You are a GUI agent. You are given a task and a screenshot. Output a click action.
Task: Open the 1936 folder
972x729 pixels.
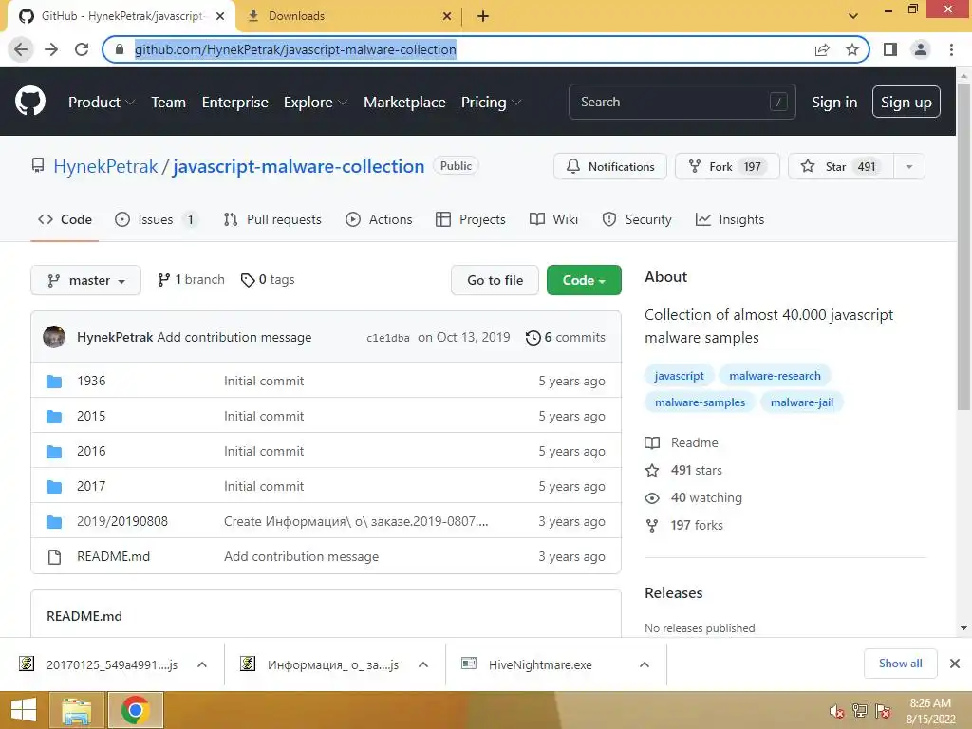pyautogui.click(x=91, y=381)
